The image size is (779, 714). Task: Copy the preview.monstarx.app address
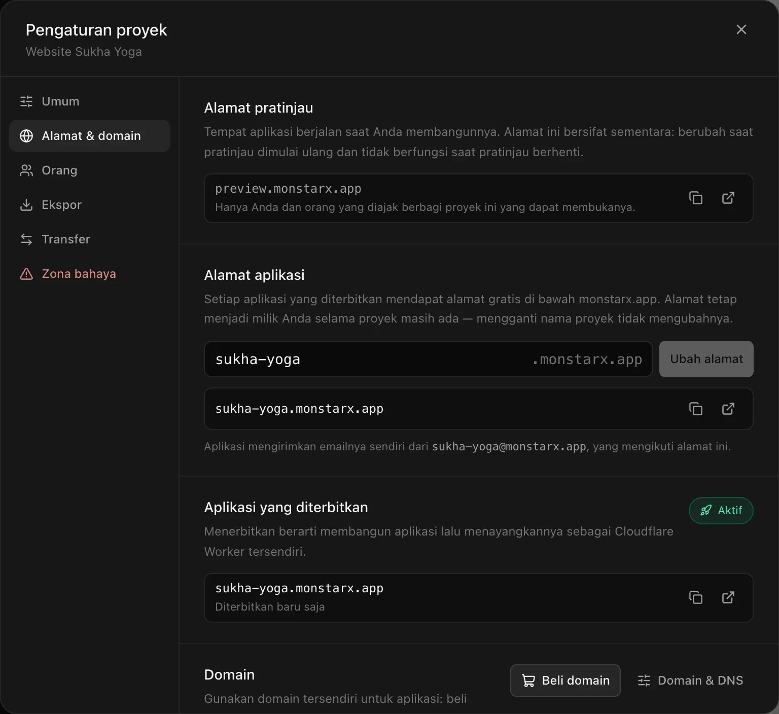point(696,198)
